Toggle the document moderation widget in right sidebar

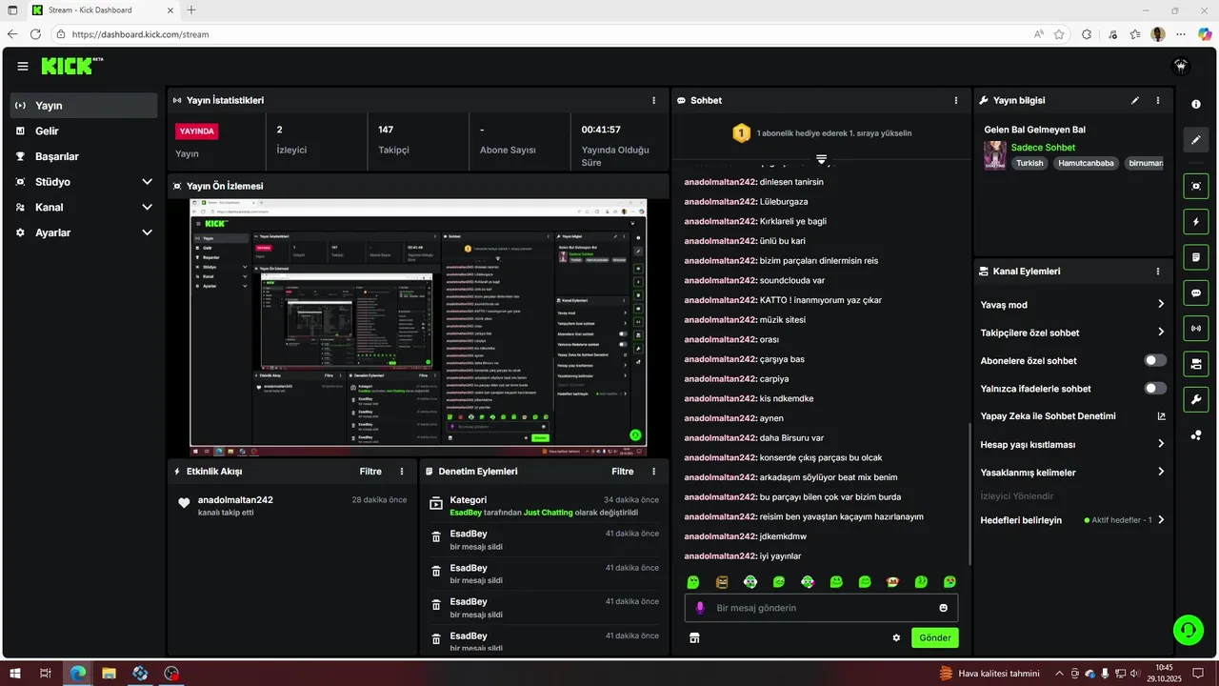[1196, 257]
